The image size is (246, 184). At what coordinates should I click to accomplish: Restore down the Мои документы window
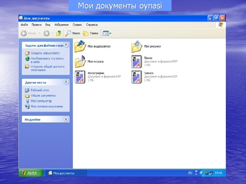(x=216, y=18)
